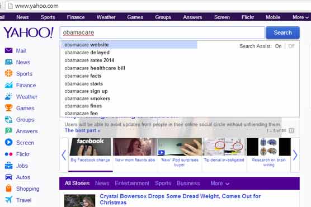311x207 pixels.
Task: Click the blue Search button
Action: (x=282, y=32)
